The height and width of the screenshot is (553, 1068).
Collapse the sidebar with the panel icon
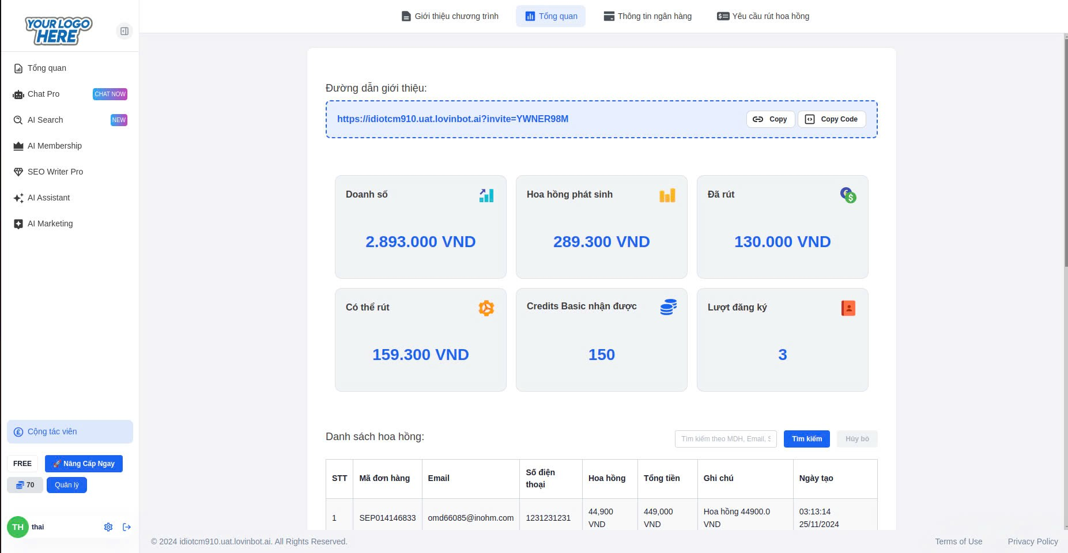(124, 31)
